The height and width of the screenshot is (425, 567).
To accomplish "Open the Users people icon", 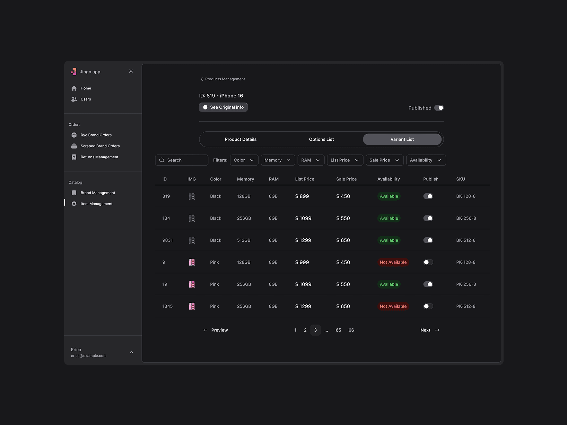I will click(x=74, y=99).
